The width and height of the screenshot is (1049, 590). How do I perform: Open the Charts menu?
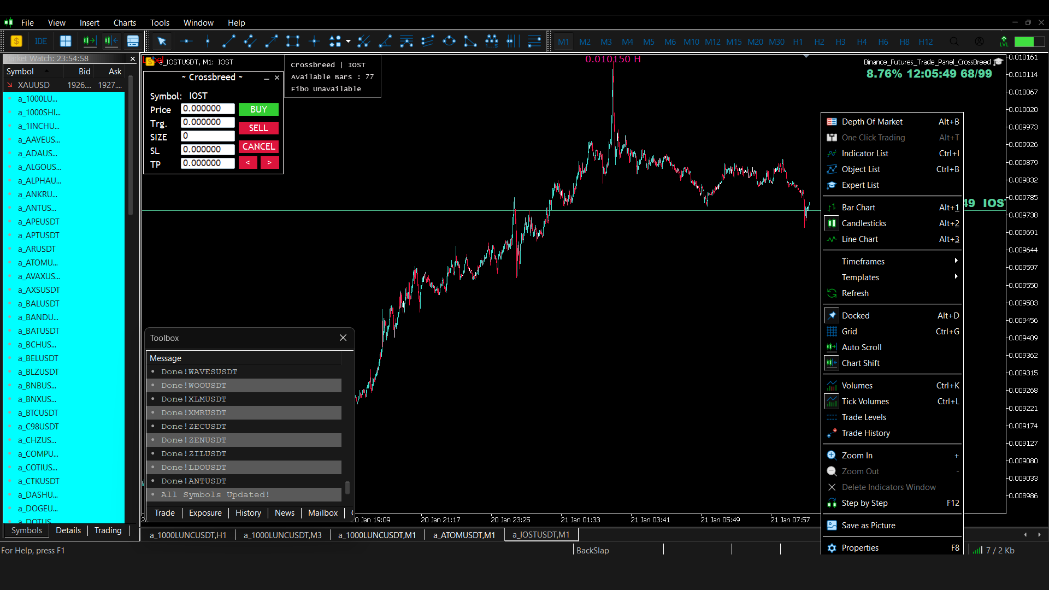tap(125, 23)
